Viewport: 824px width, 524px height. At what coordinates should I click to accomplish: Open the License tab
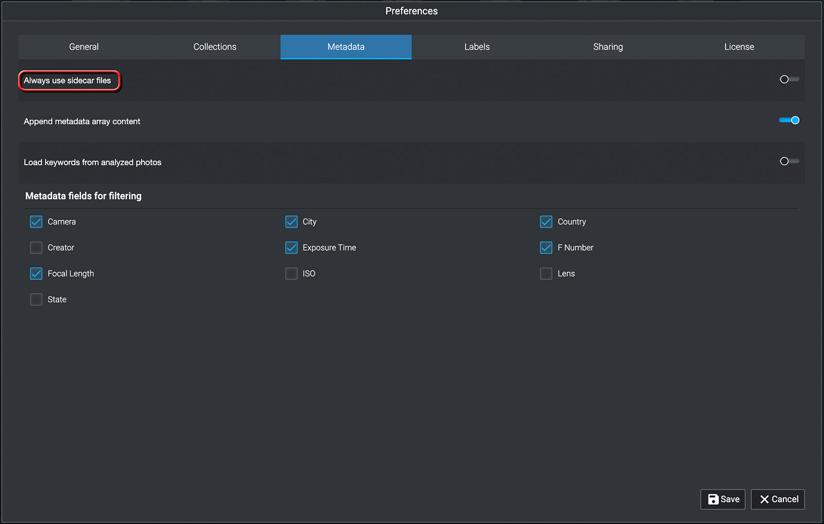click(739, 47)
